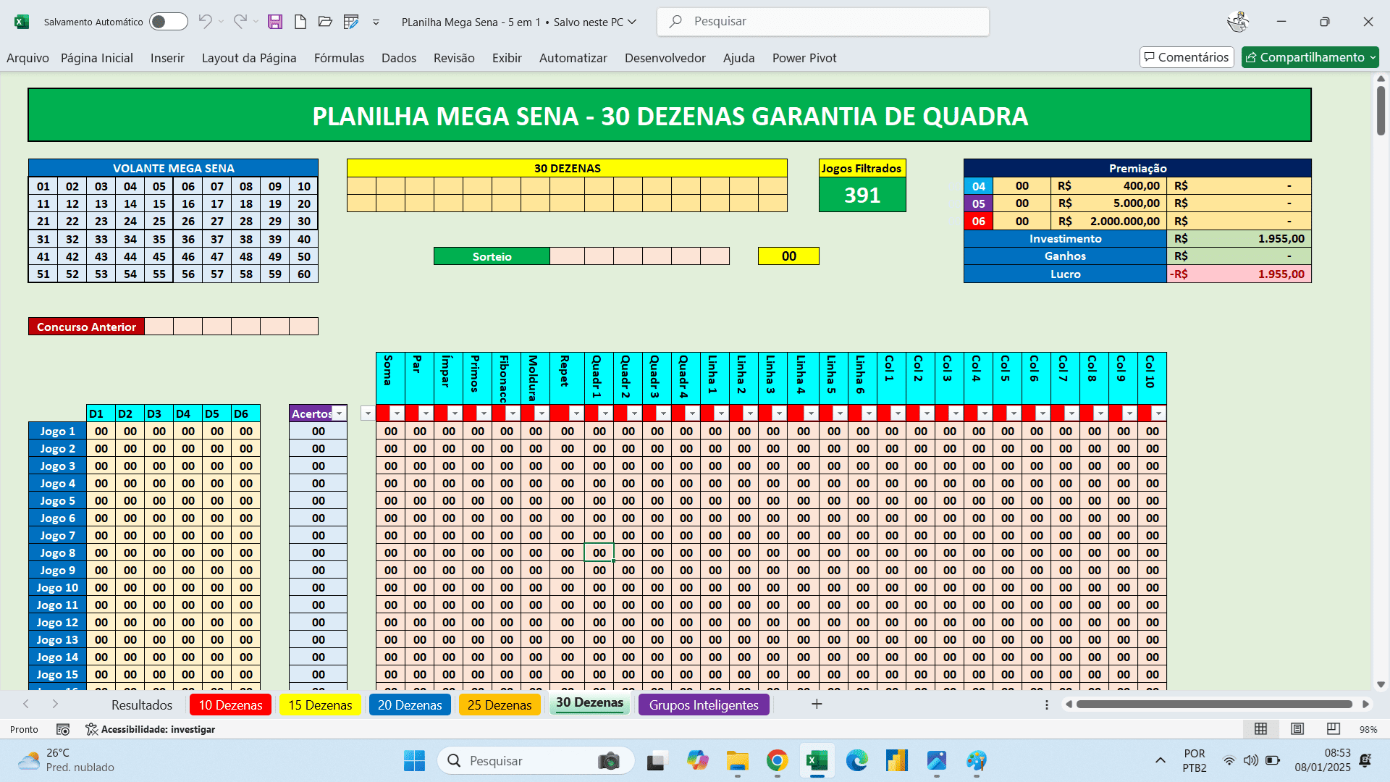The height and width of the screenshot is (782, 1390).
Task: Open the Desenvolvedor ribbon tab
Action: click(665, 58)
